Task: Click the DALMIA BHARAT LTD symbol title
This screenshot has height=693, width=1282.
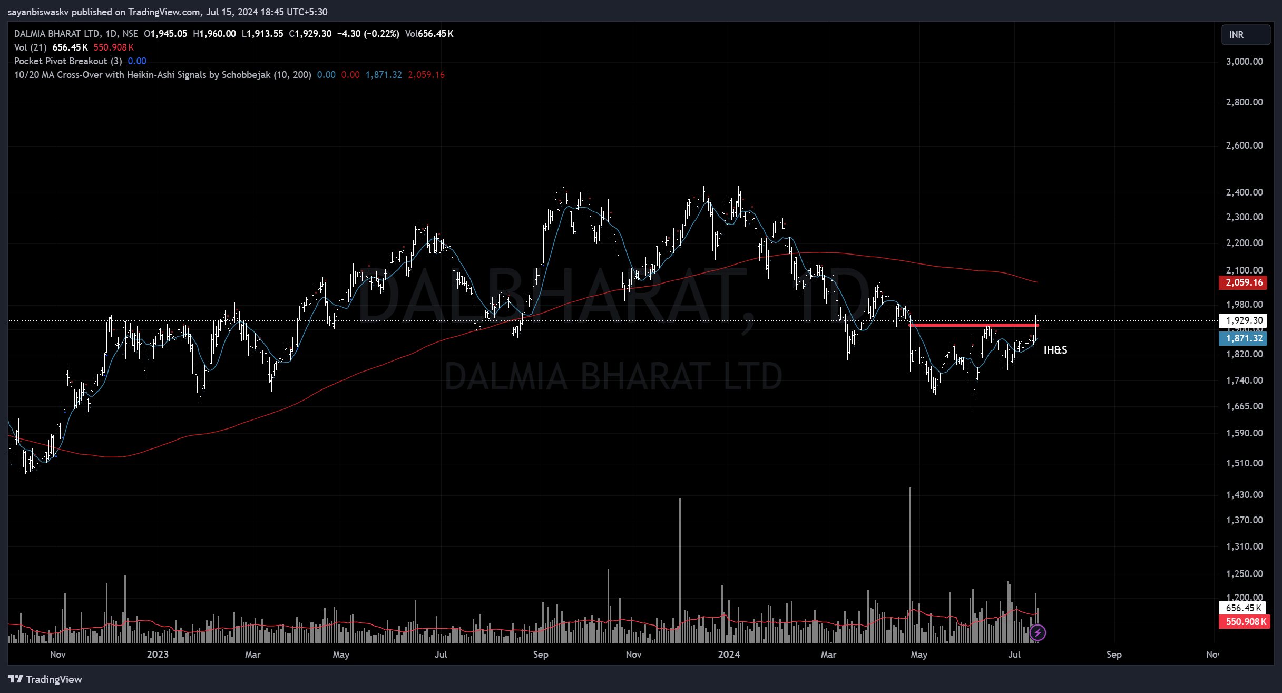Action: [56, 34]
